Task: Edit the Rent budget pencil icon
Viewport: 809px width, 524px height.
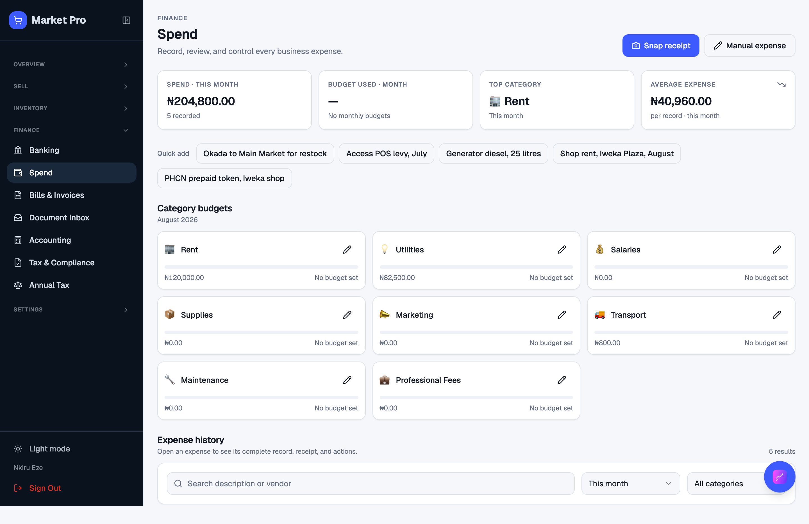Action: tap(347, 249)
